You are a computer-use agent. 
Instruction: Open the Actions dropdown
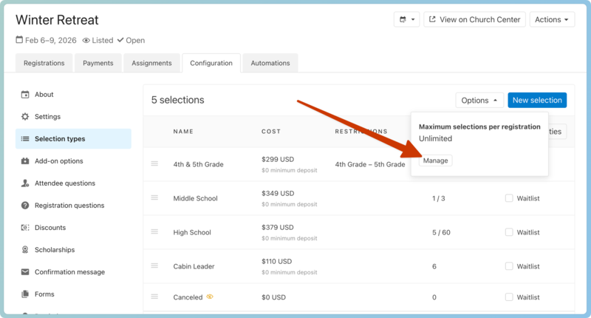tap(552, 20)
